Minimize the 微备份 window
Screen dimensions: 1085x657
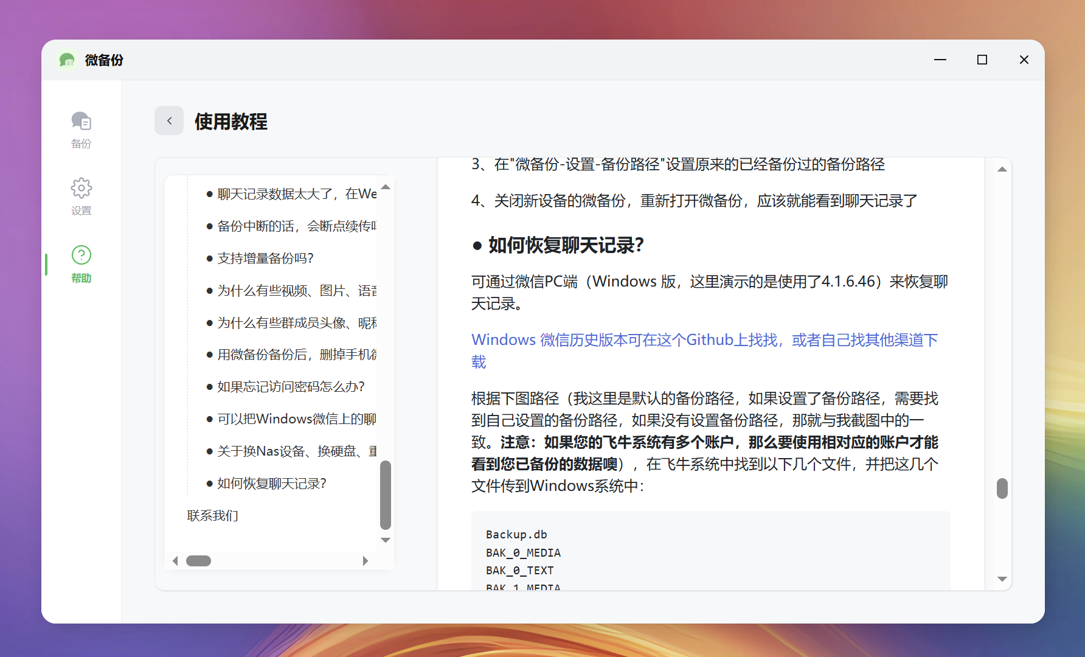tap(940, 60)
